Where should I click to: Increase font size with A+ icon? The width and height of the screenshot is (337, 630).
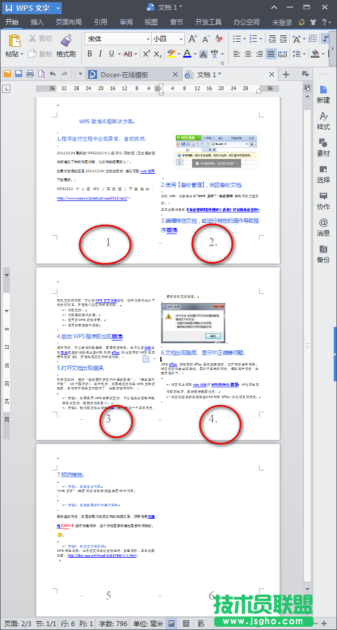pos(193,39)
